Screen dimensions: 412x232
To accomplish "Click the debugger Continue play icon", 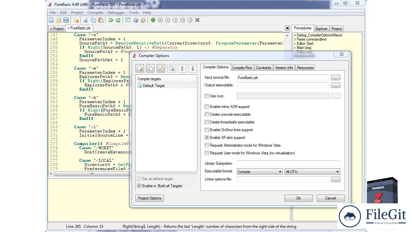I will pos(168,20).
